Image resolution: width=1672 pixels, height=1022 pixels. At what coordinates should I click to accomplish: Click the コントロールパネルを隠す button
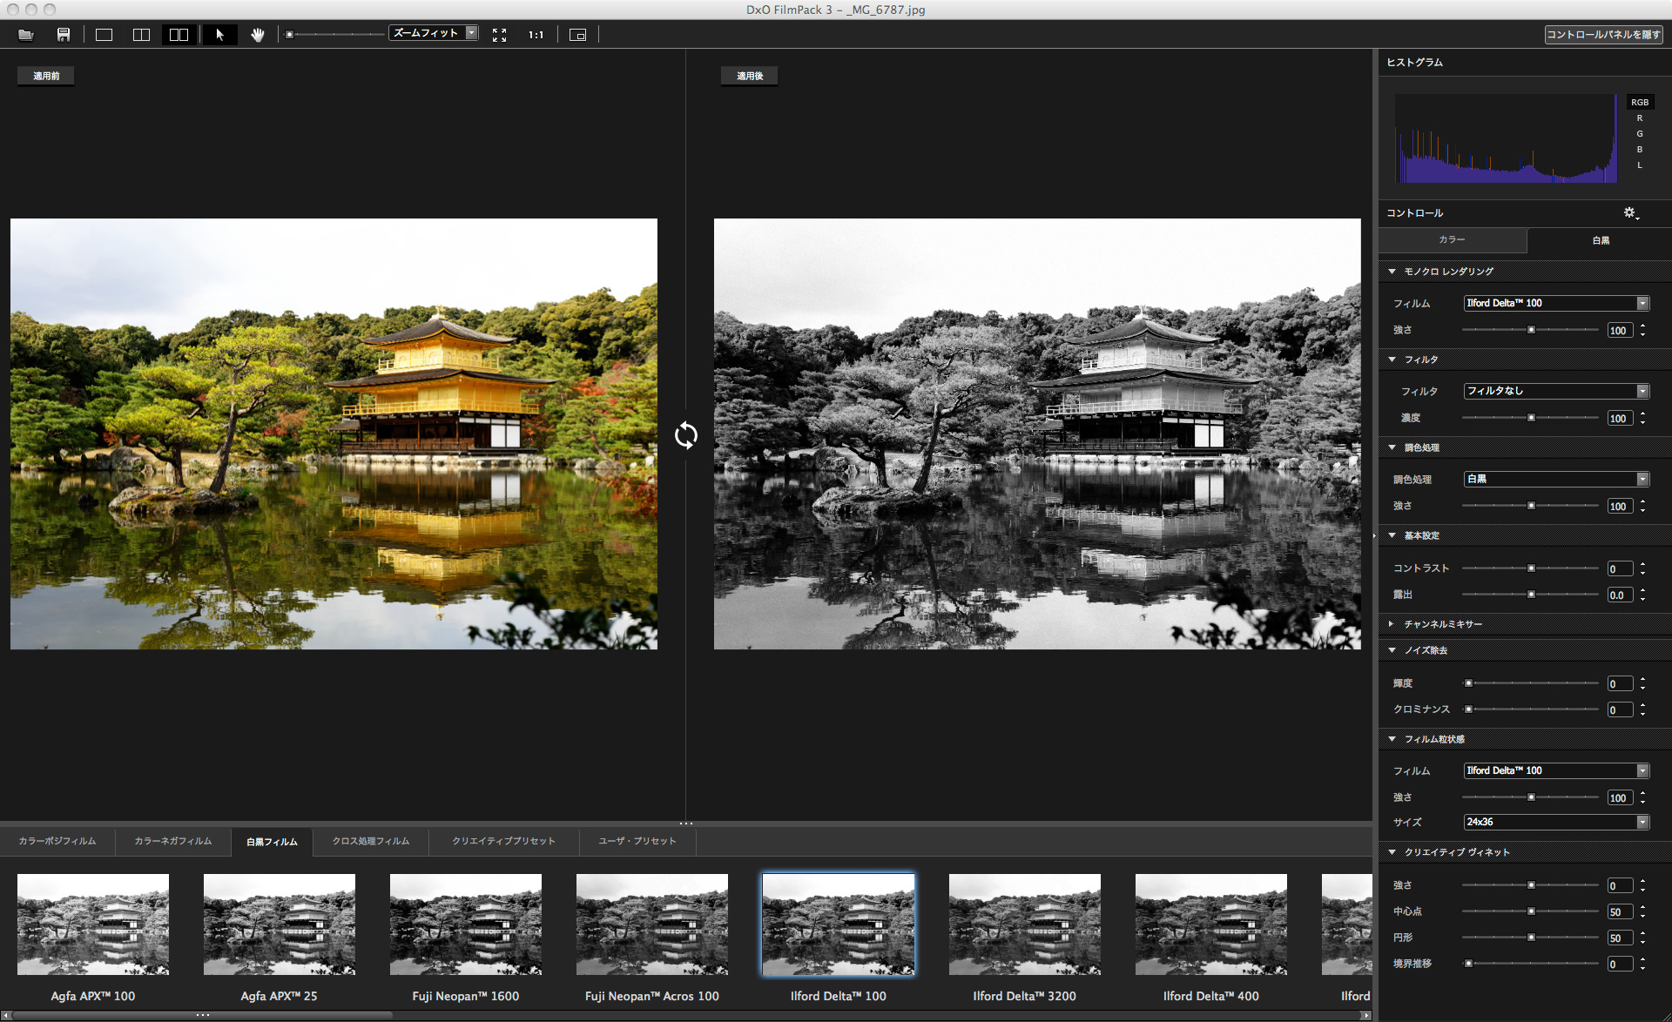[x=1603, y=35]
